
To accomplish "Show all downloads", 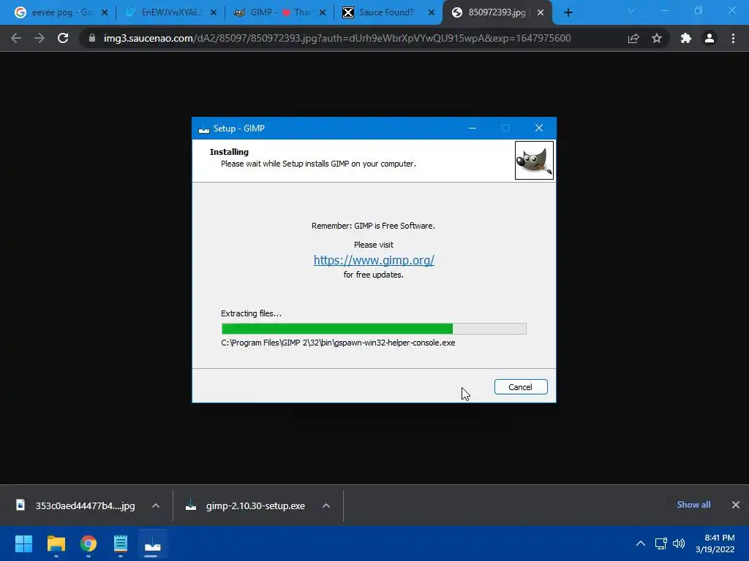I will (x=693, y=505).
